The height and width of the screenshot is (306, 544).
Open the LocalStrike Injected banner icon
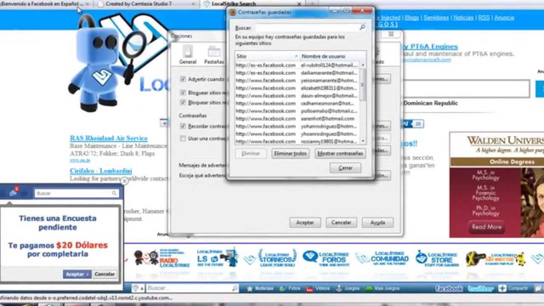496,258
